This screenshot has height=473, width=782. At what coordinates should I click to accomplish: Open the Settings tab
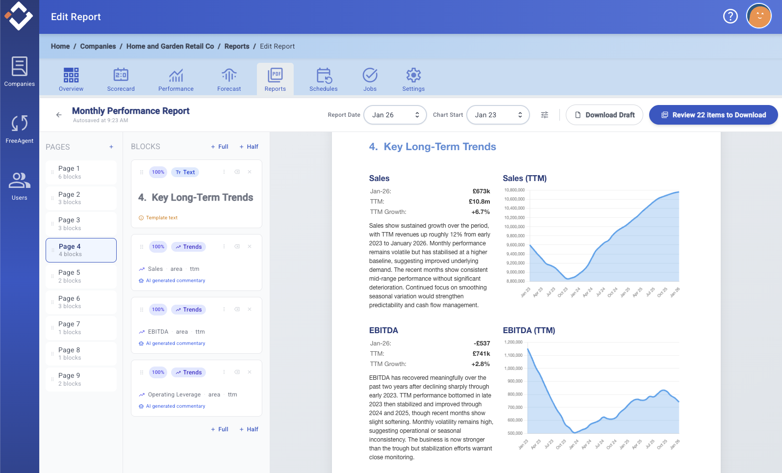[414, 79]
